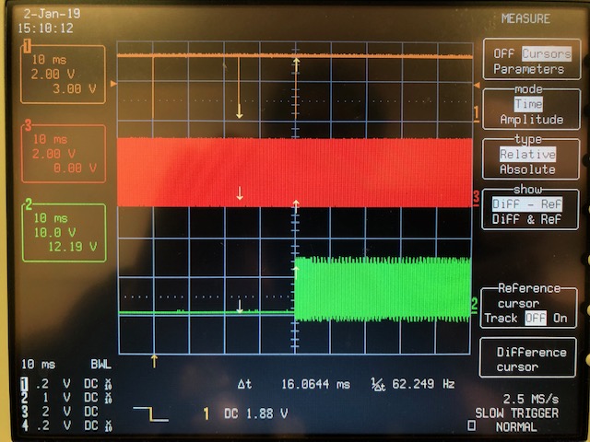Click the MEASURE menu title
590x442 pixels.
point(525,18)
